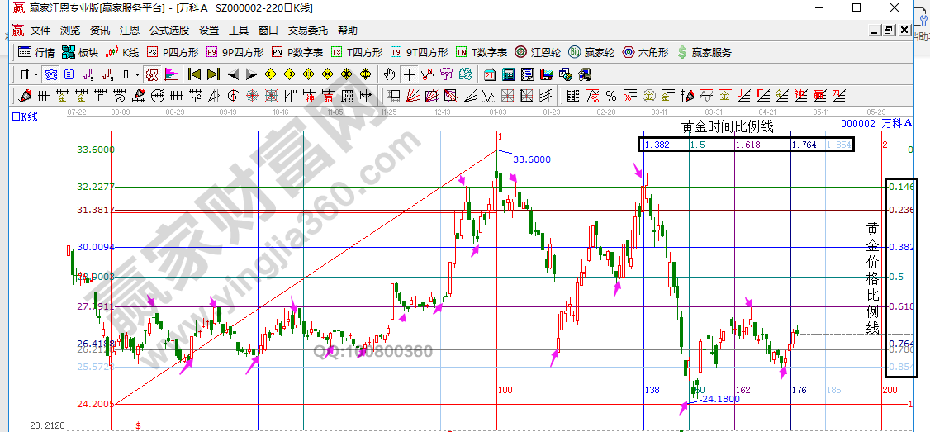This screenshot has width=930, height=432.
Task: Click the yellow diamond left-arrow icon
Action: pos(271,74)
